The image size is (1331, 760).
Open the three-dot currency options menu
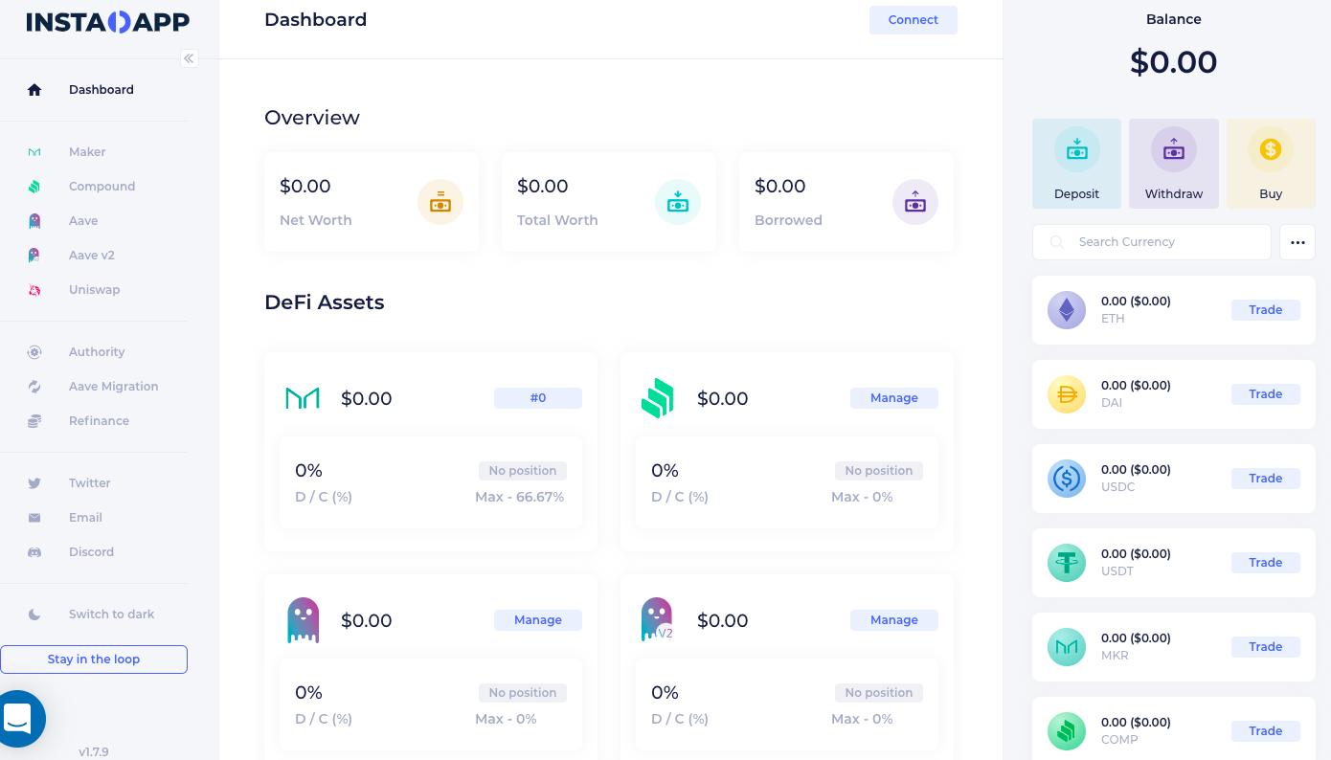coord(1297,242)
